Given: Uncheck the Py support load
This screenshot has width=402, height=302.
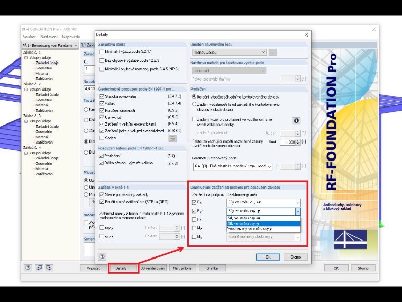Looking at the screenshot, I should pos(194,211).
